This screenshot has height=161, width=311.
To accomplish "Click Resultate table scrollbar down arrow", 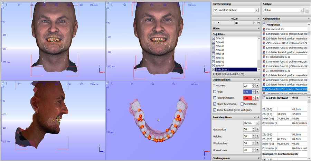I will [309, 159].
